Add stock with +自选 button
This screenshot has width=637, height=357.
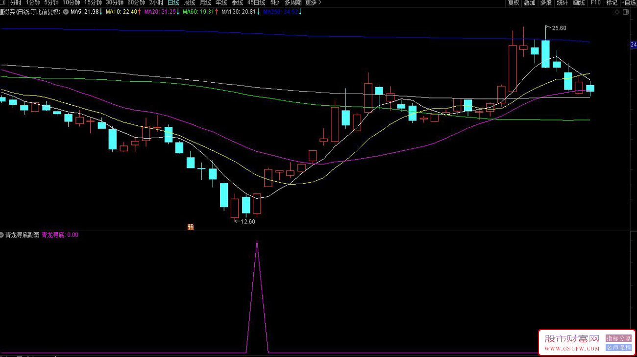click(x=629, y=2)
